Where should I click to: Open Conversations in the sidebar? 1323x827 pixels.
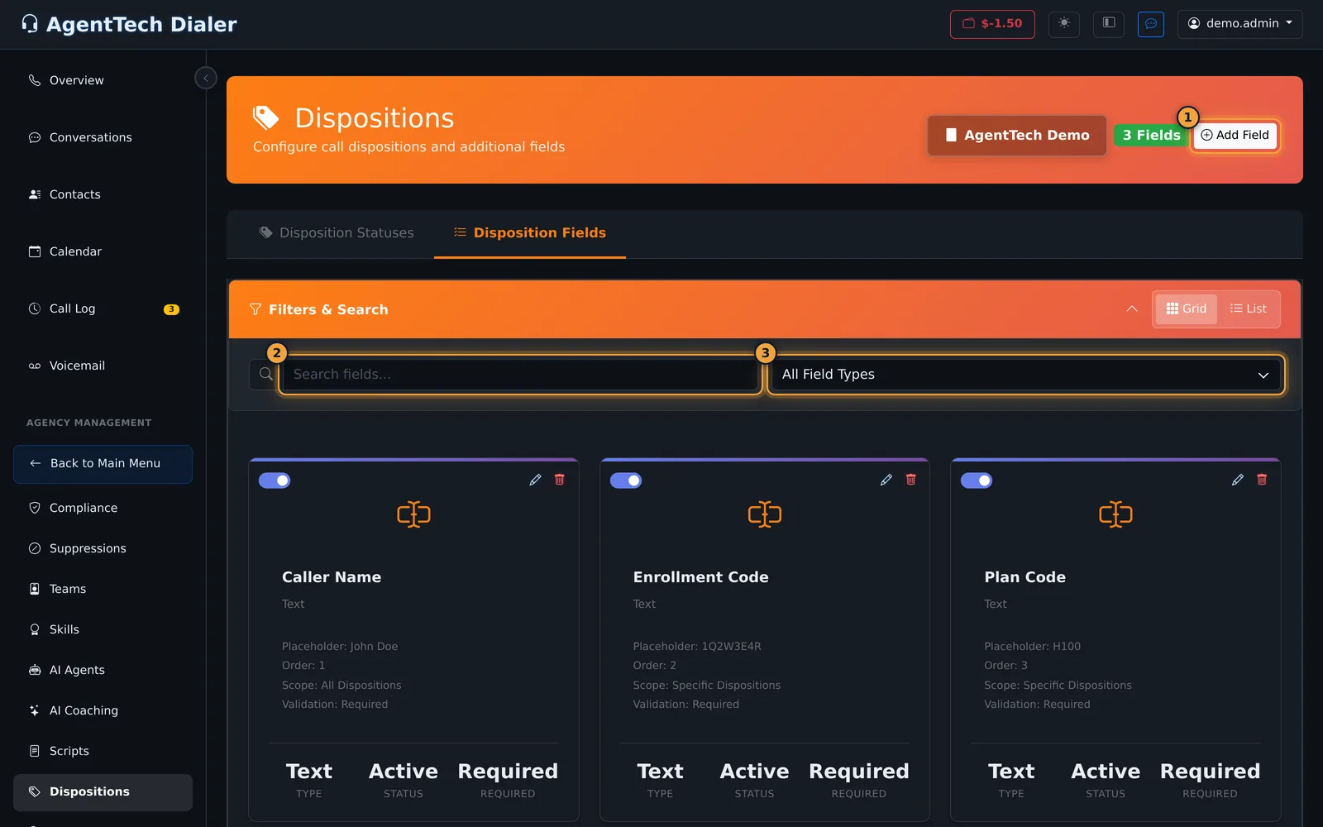coord(103,137)
